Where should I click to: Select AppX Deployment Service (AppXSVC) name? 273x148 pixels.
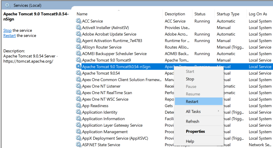tap(115, 138)
